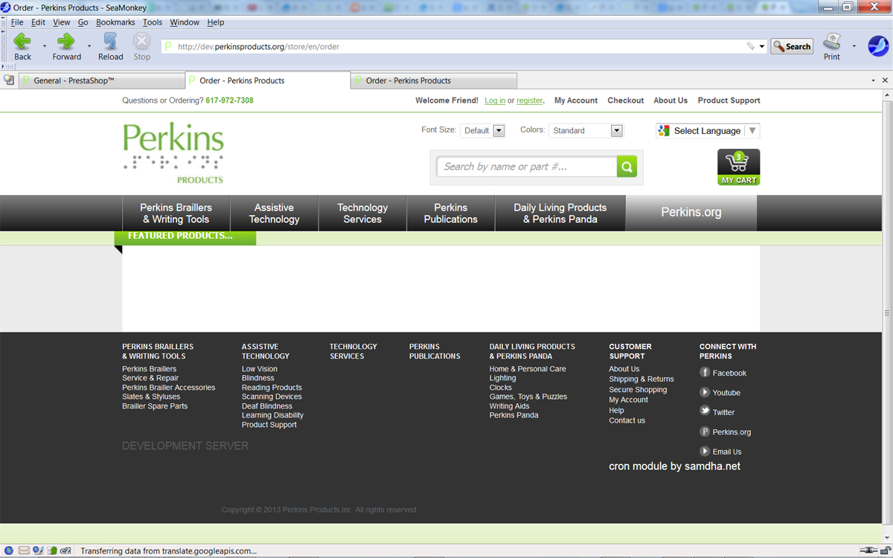This screenshot has height=558, width=893.
Task: Click the Perkins Products logo
Action: tap(173, 153)
